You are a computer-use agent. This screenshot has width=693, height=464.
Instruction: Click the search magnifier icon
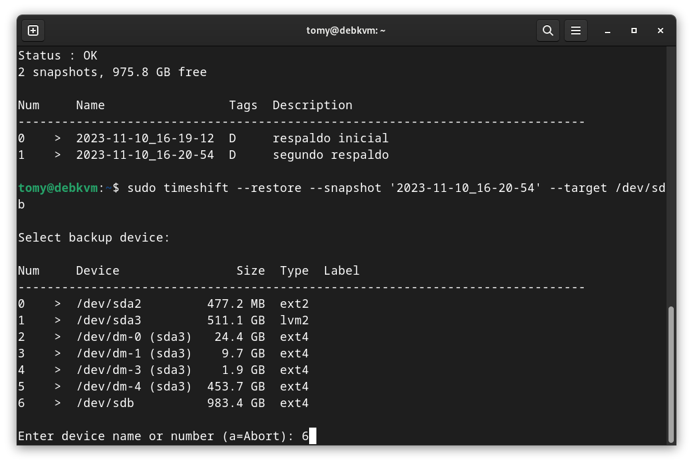[548, 30]
